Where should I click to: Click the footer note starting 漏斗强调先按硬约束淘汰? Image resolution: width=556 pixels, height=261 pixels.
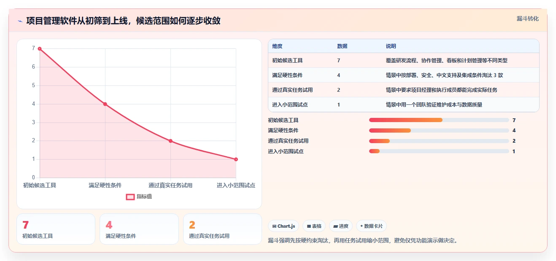pyautogui.click(x=363, y=241)
